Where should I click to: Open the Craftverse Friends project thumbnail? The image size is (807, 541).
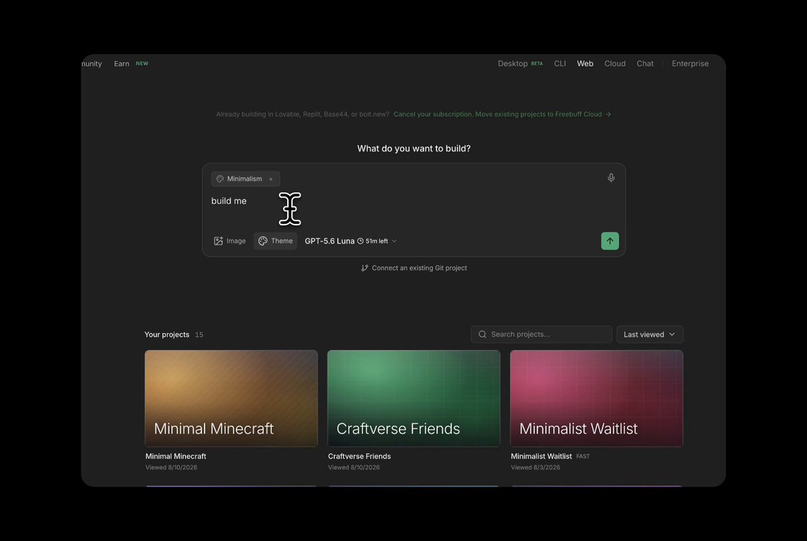click(x=414, y=399)
